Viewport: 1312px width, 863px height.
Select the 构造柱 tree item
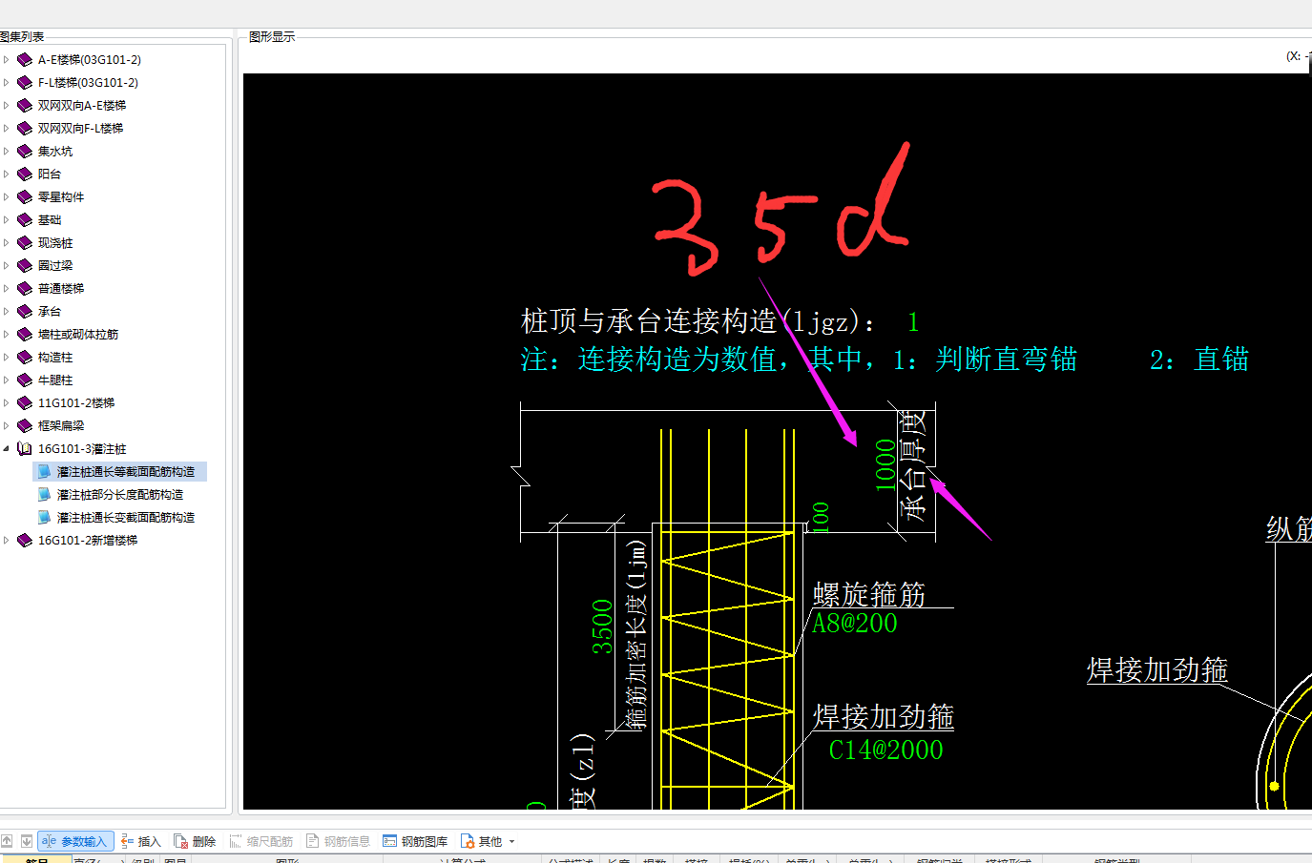(x=55, y=357)
